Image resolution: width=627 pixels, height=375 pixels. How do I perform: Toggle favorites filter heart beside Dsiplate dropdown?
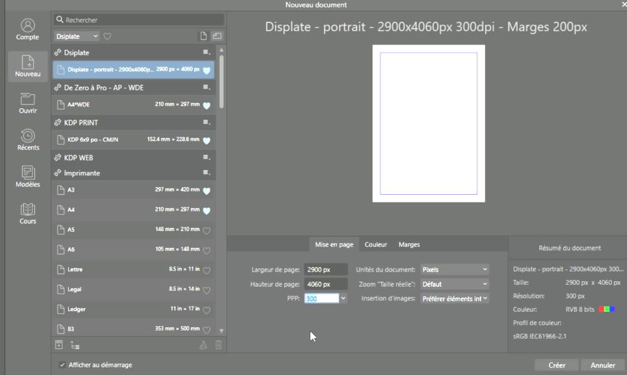pos(107,37)
